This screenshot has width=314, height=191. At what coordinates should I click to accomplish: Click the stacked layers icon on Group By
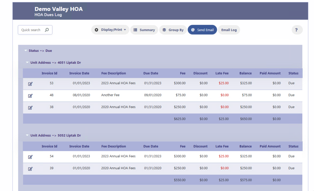[x=163, y=30]
